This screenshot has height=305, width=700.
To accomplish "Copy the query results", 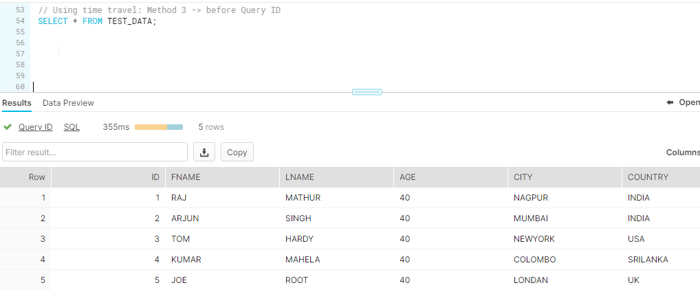I will pyautogui.click(x=237, y=152).
